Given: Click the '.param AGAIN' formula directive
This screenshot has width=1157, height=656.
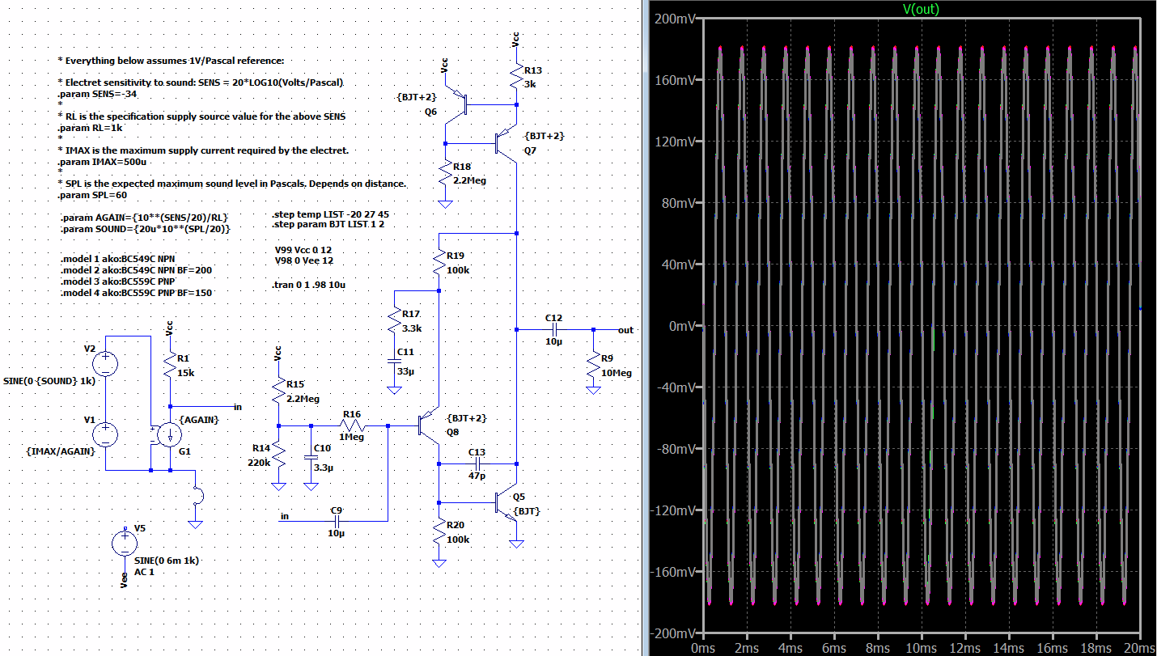Looking at the screenshot, I should tap(145, 218).
